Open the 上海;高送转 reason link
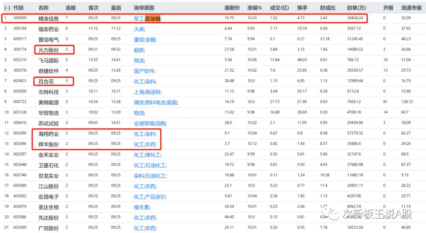The height and width of the screenshot is (233, 426). coord(148,92)
